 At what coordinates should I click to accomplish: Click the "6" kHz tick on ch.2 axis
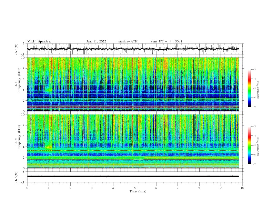tap(24, 136)
